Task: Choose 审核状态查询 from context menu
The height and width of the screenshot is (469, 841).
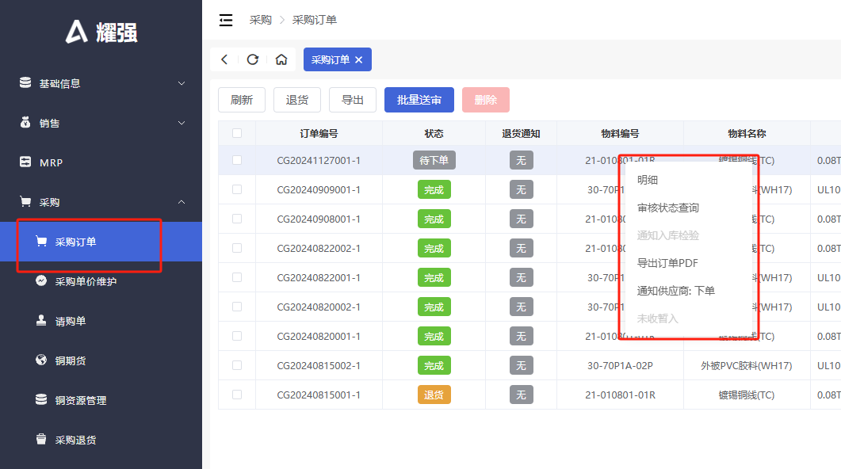Action: (667, 208)
